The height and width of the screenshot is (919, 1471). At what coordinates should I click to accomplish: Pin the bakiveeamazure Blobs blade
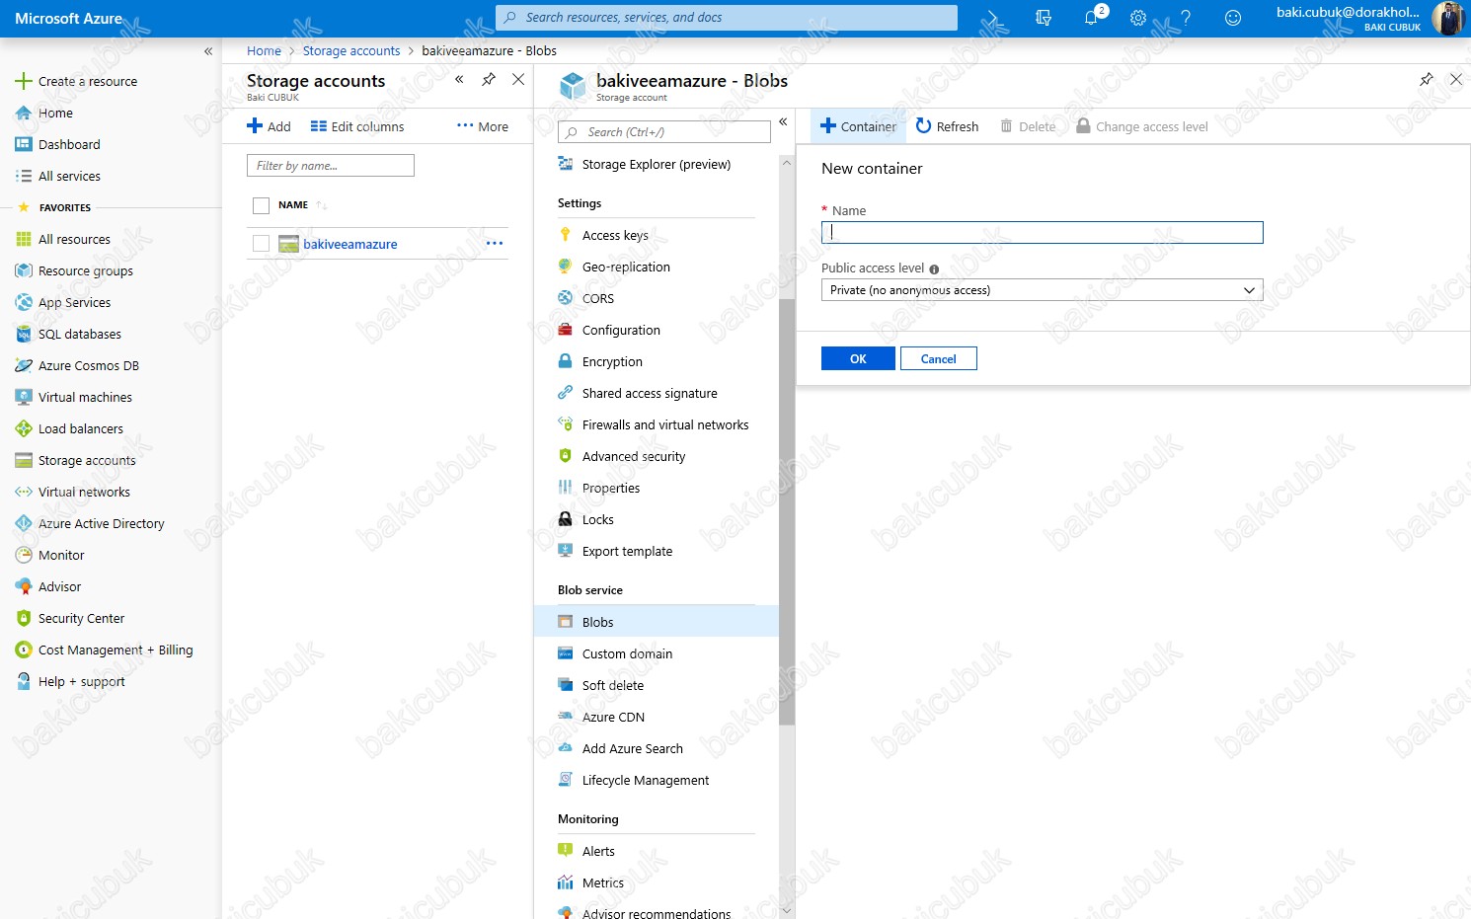[x=1427, y=79]
